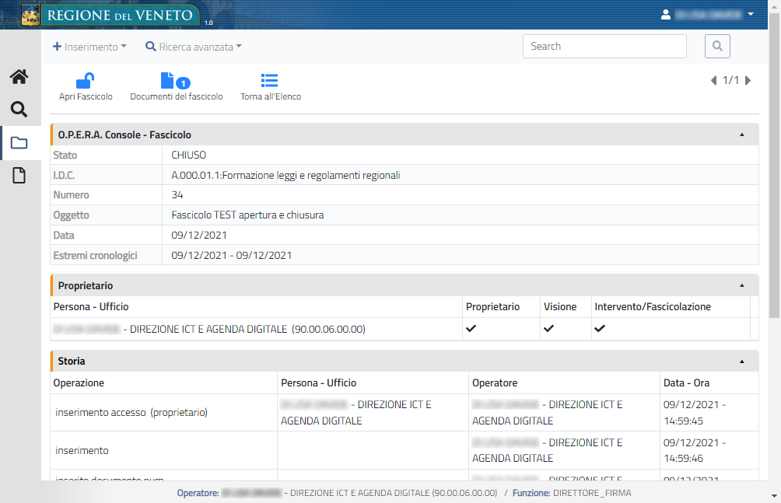Click Data value 09/12/2021
Image resolution: width=781 pixels, height=503 pixels.
[x=199, y=235]
